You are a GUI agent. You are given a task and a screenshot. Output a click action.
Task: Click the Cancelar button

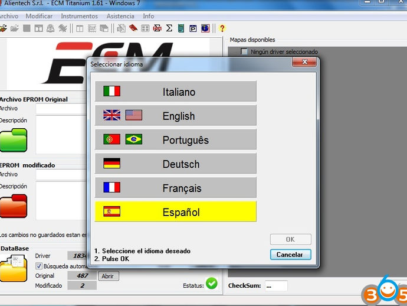point(290,255)
